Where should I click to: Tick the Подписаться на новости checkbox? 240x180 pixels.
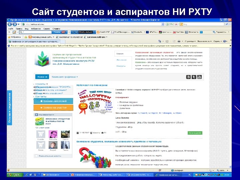point(36,156)
